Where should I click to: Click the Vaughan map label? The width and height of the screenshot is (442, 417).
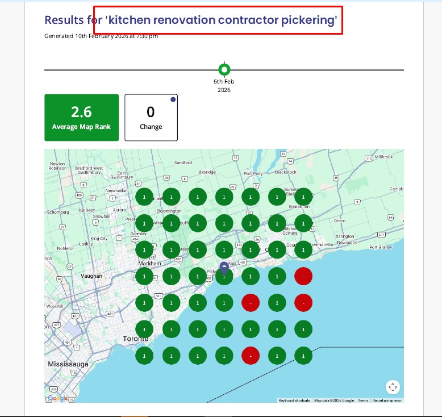(x=91, y=276)
